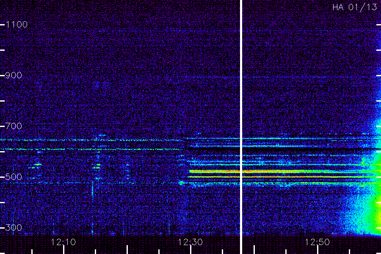This screenshot has height=254, width=381.
Task: Click the HA 01/13 station date label
Action: pos(354,7)
